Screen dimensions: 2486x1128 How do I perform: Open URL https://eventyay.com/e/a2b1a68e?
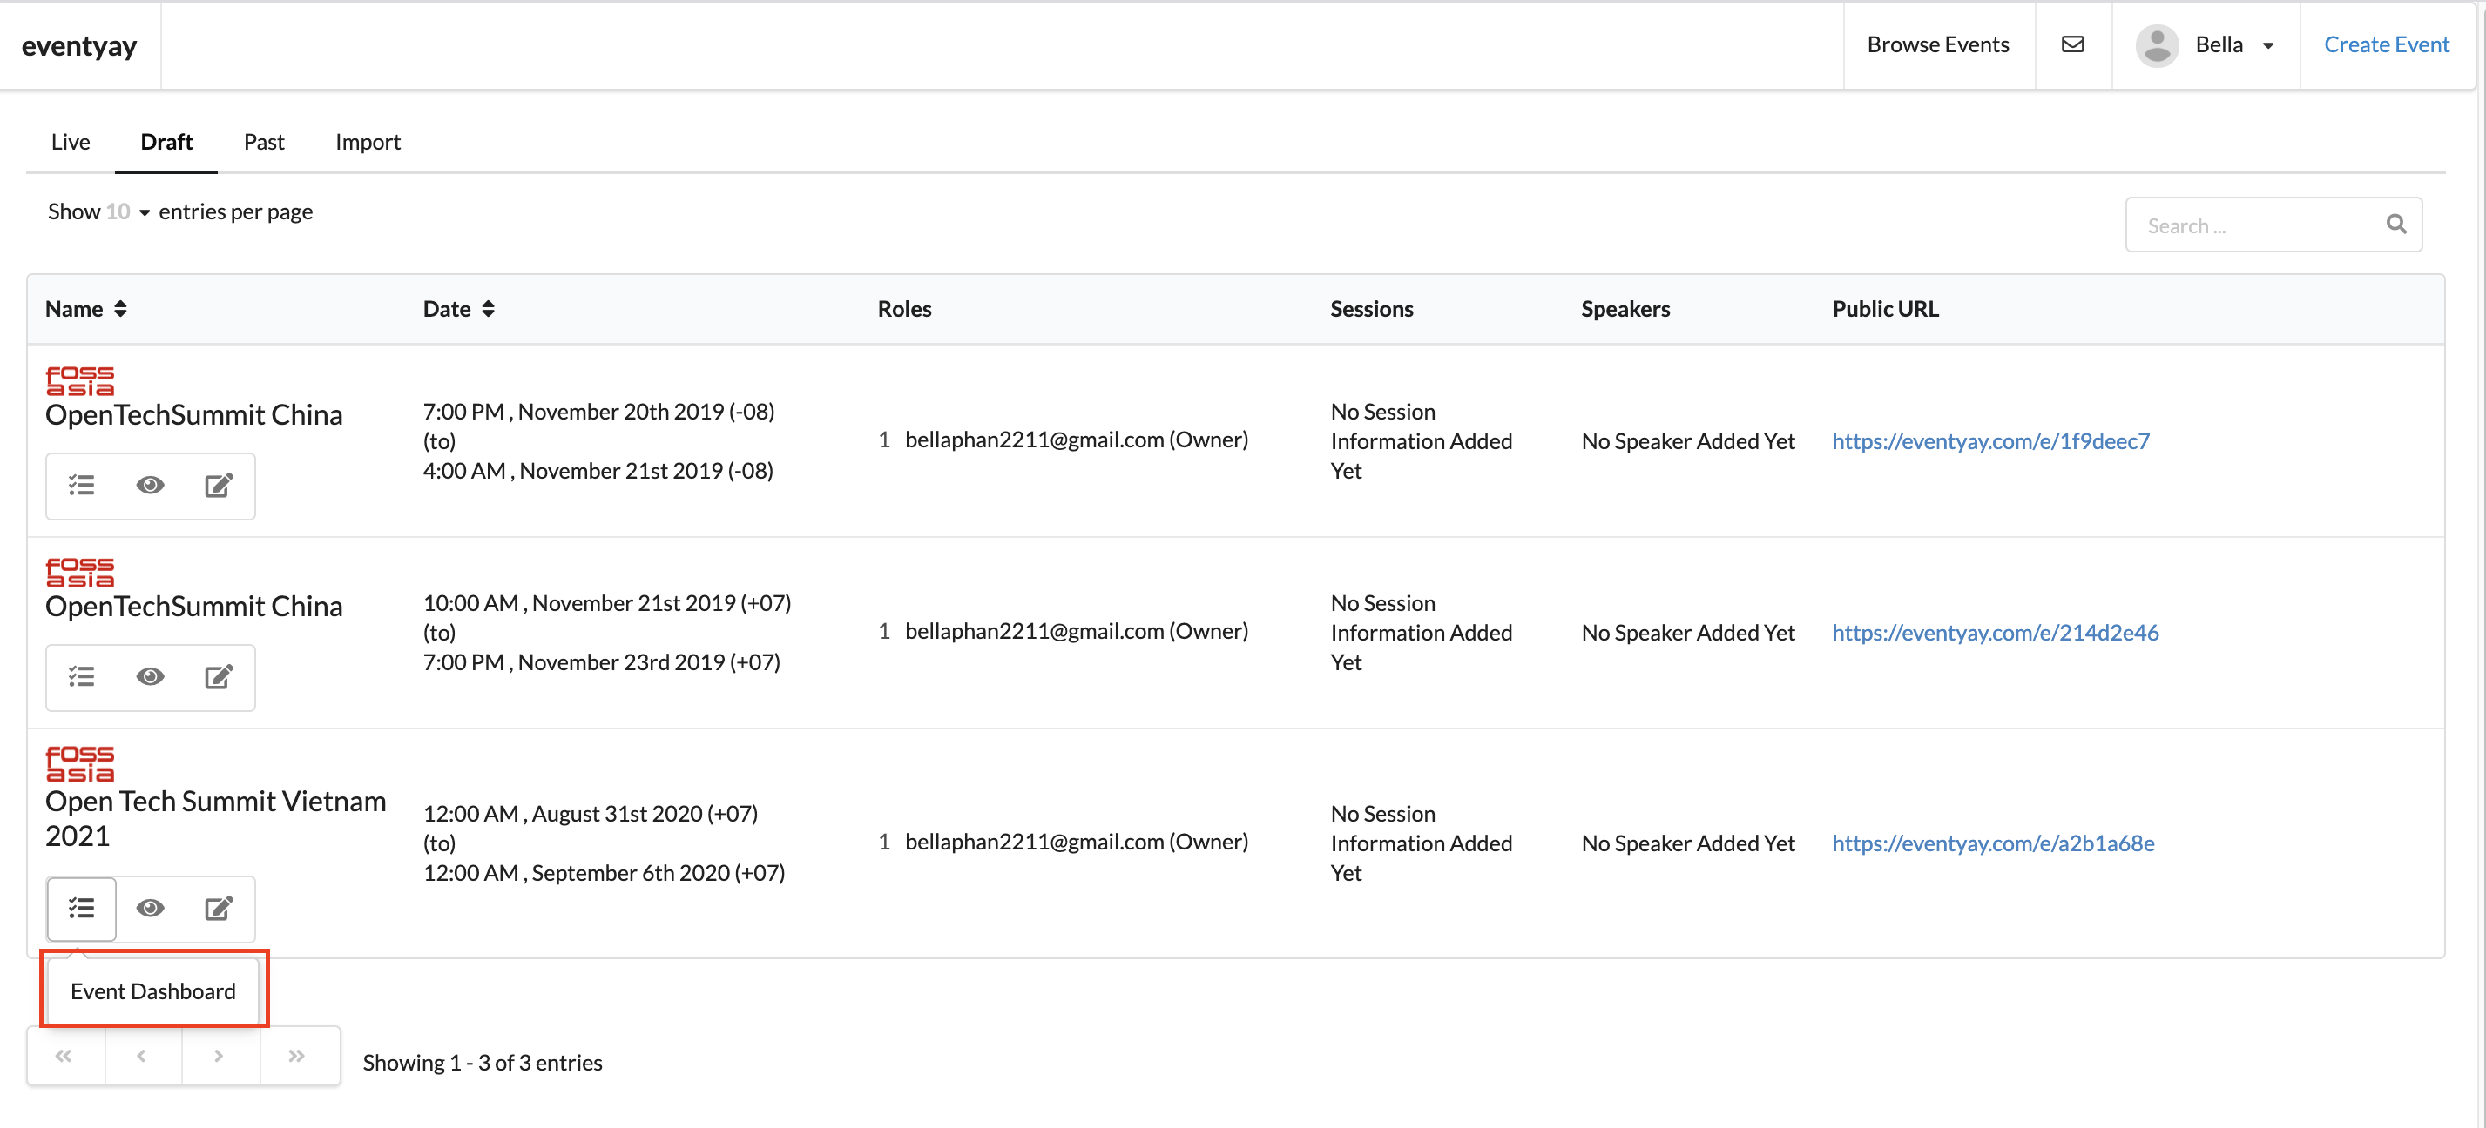[1993, 843]
